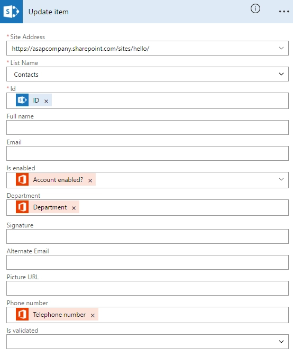Click the Office icon on the Telephone number token
The image size is (293, 357).
click(x=22, y=314)
